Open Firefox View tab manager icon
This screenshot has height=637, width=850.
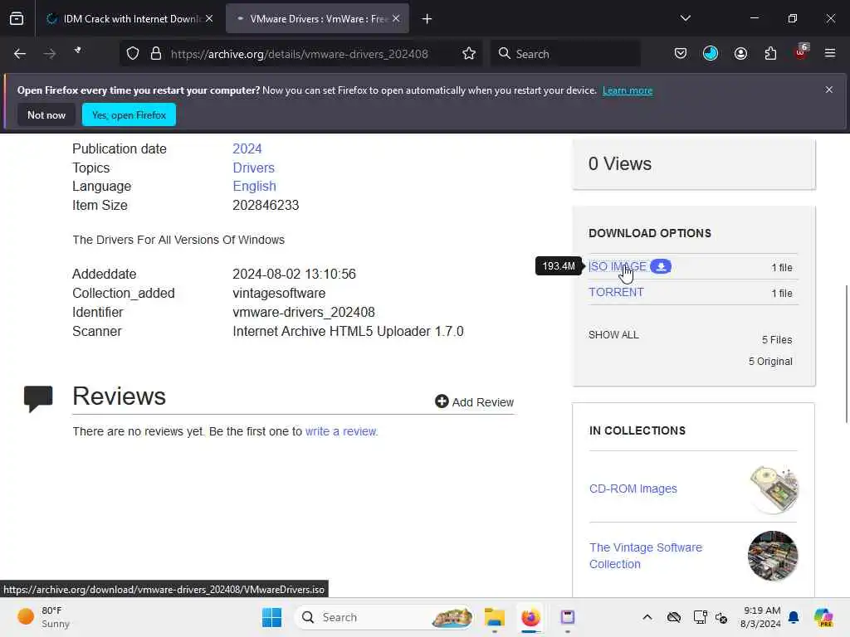pos(17,19)
